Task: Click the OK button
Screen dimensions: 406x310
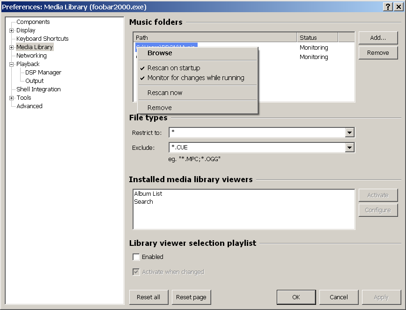Action: click(x=296, y=297)
